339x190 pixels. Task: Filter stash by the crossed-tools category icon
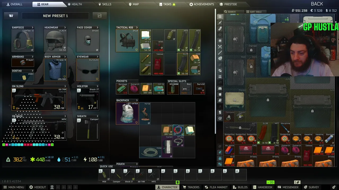220,47
